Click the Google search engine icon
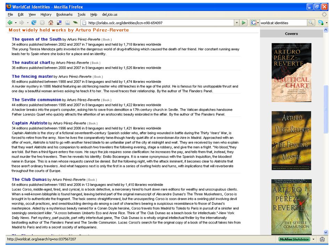 click(253, 23)
